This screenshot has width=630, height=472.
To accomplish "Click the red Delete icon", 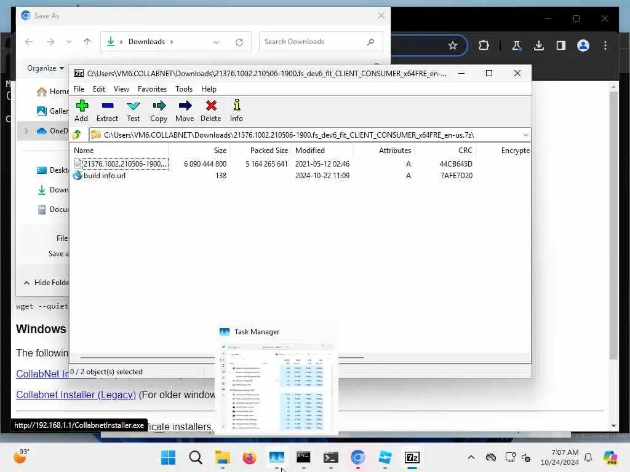I will coord(210,111).
